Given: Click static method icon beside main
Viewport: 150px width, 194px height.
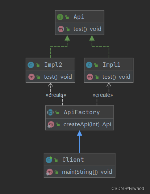Looking at the screenshot, I should coord(50,172).
